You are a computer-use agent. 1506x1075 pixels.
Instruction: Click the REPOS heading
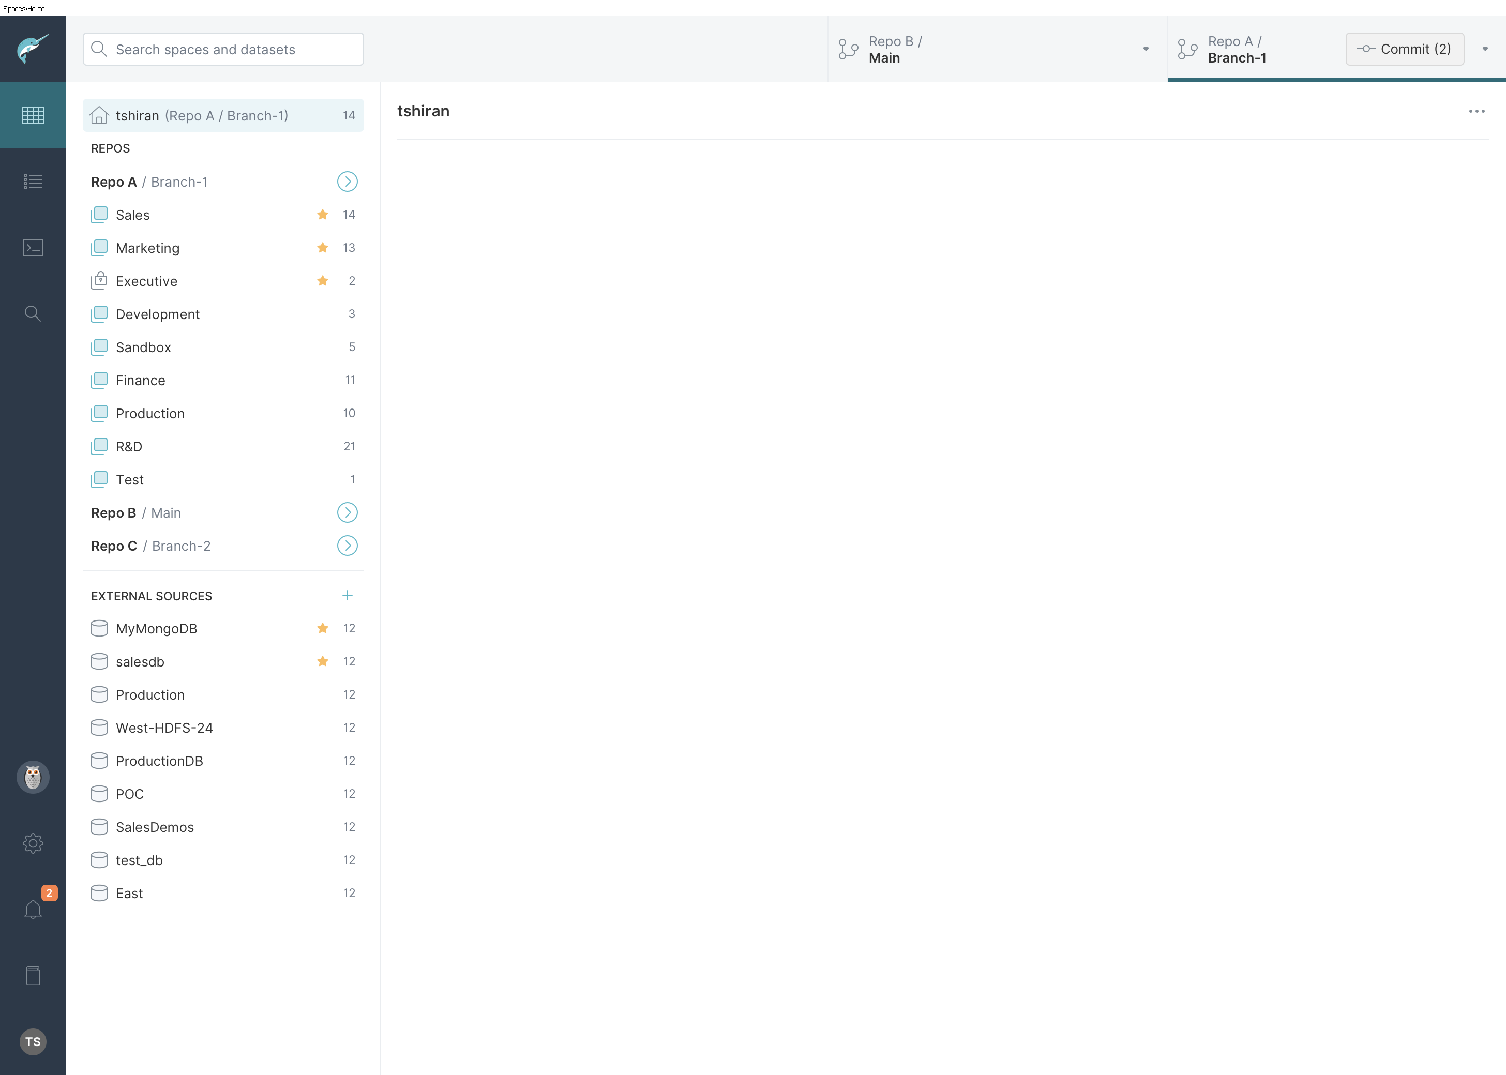click(x=111, y=148)
